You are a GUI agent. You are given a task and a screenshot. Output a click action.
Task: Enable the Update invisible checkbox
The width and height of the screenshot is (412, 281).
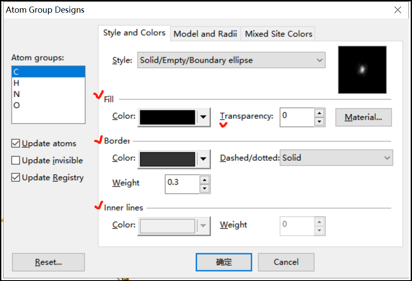pos(16,160)
